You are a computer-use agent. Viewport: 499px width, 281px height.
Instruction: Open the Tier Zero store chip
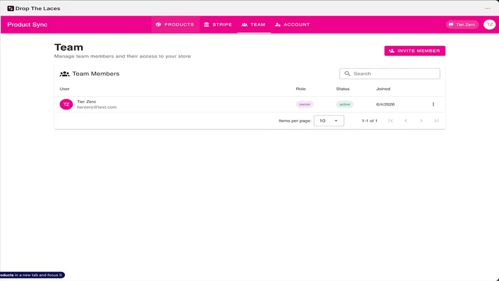click(462, 24)
